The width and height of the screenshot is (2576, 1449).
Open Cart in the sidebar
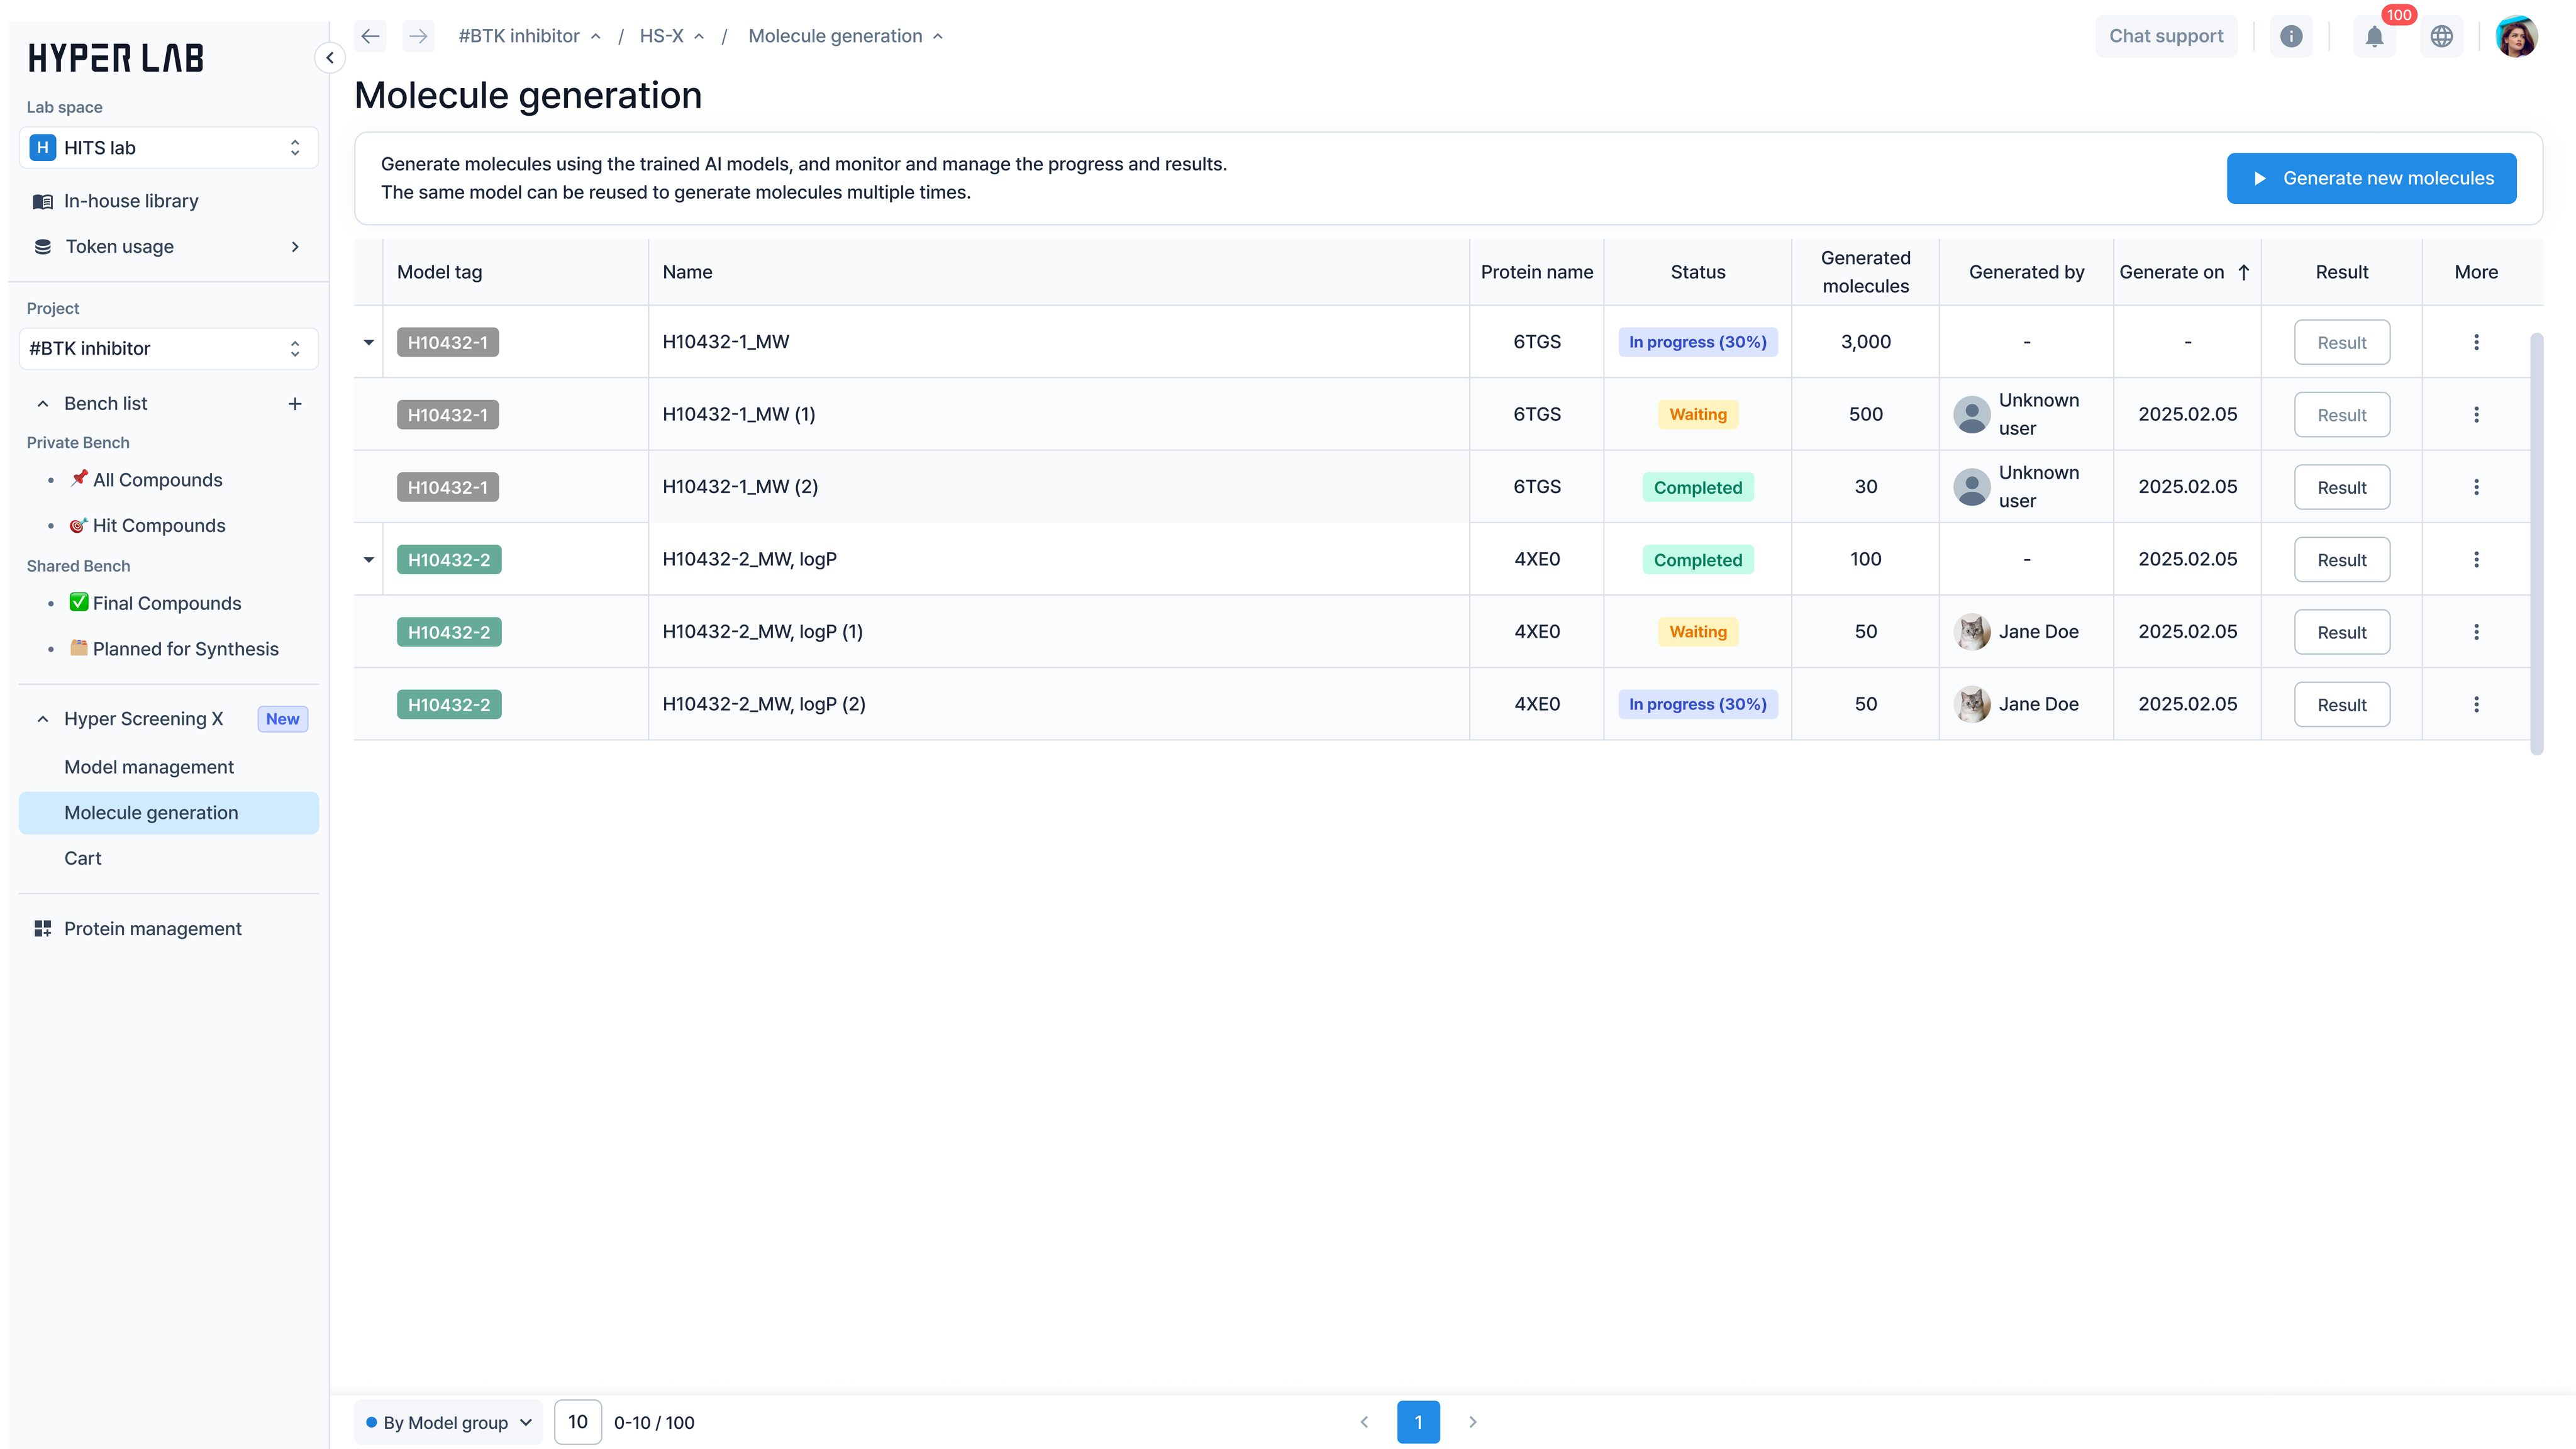coord(83,858)
